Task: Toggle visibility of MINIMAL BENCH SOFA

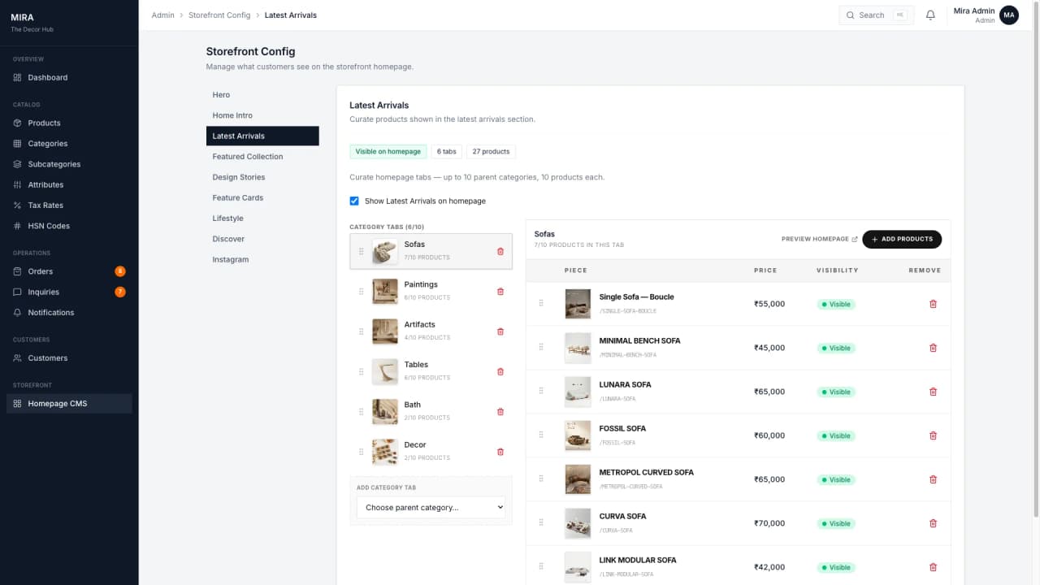Action: tap(836, 348)
